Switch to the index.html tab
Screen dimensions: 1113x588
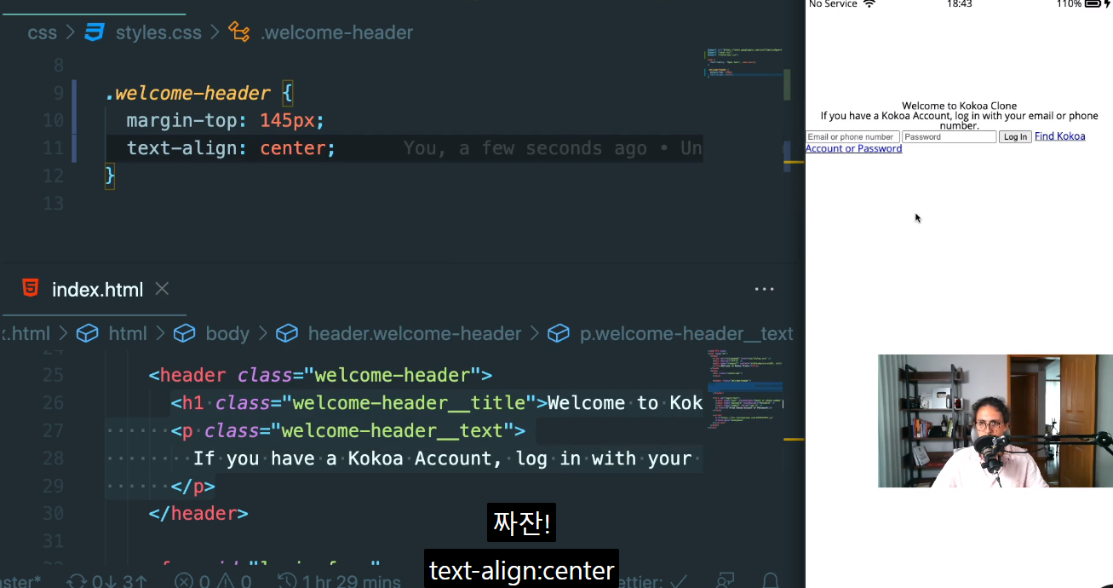coord(97,290)
